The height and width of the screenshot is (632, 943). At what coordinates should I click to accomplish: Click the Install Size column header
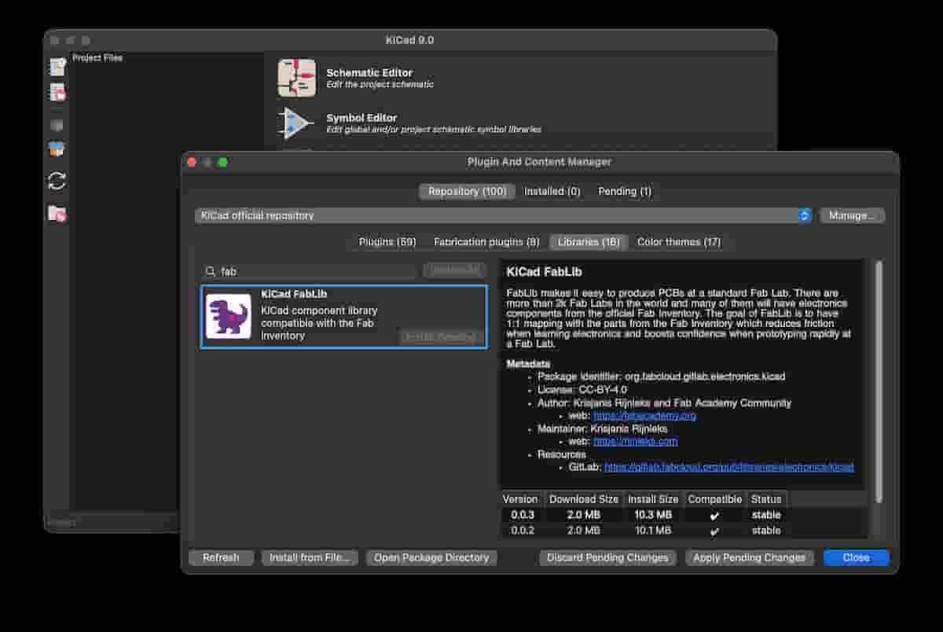tap(652, 499)
